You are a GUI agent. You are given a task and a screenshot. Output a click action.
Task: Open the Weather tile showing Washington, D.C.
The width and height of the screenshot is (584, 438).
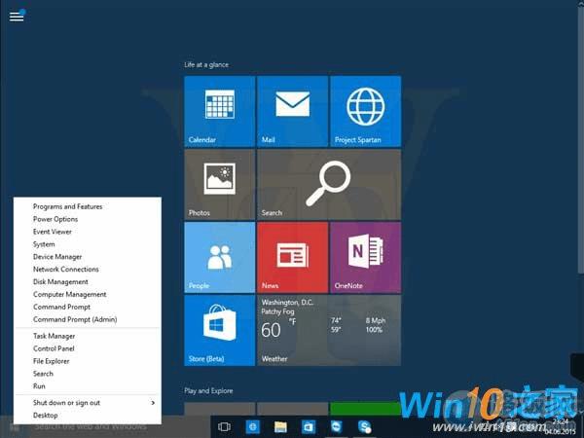click(329, 330)
